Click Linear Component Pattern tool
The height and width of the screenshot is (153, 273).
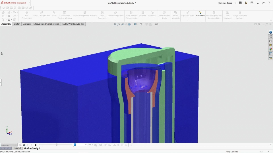pos(85,14)
